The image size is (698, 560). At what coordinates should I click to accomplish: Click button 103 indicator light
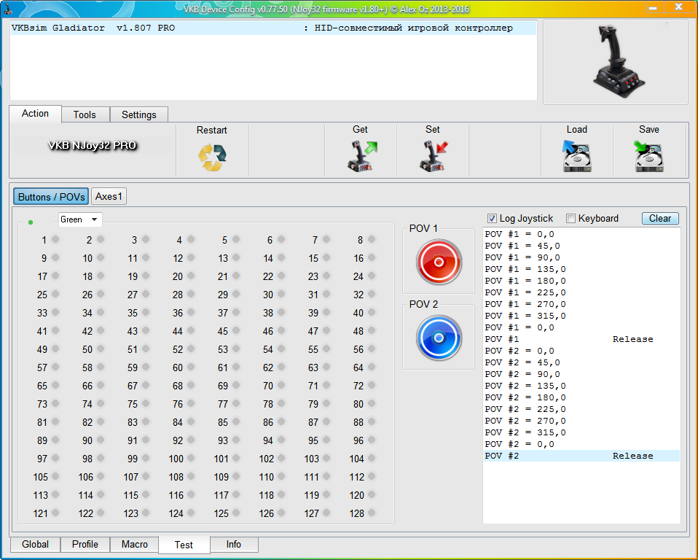[326, 459]
